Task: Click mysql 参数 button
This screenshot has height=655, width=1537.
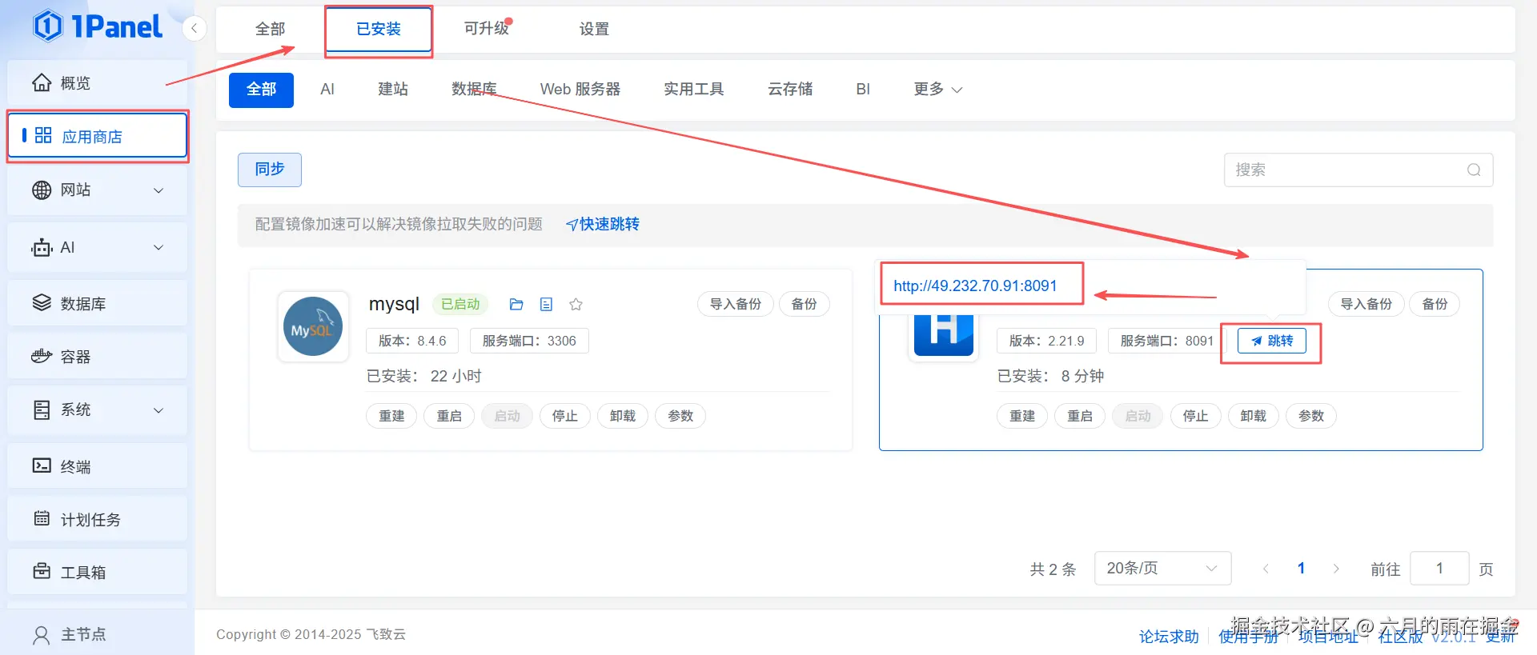Action: tap(680, 416)
